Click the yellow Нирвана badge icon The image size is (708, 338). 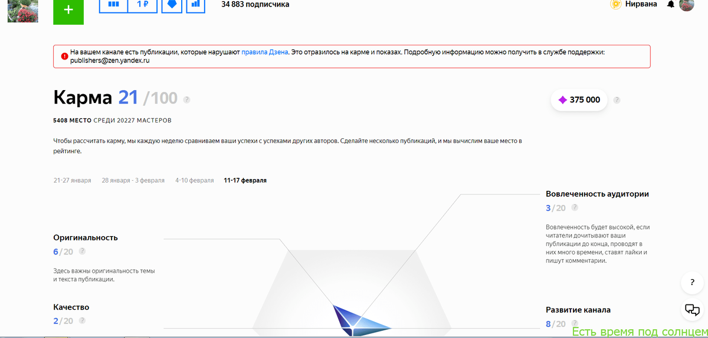pyautogui.click(x=616, y=4)
